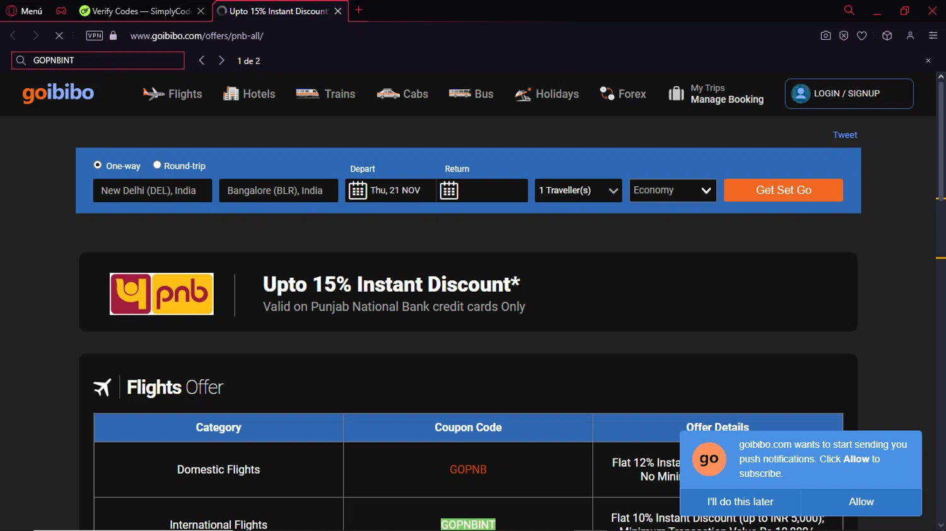
Task: Open the Holidays section
Action: click(x=547, y=94)
